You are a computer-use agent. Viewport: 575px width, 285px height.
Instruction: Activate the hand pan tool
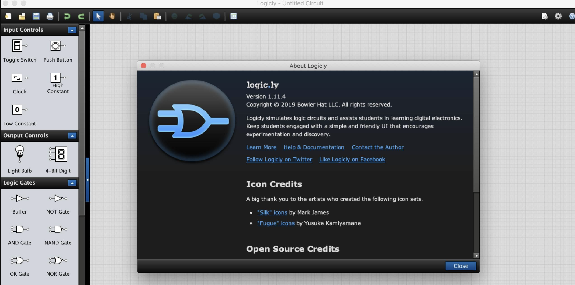click(112, 16)
